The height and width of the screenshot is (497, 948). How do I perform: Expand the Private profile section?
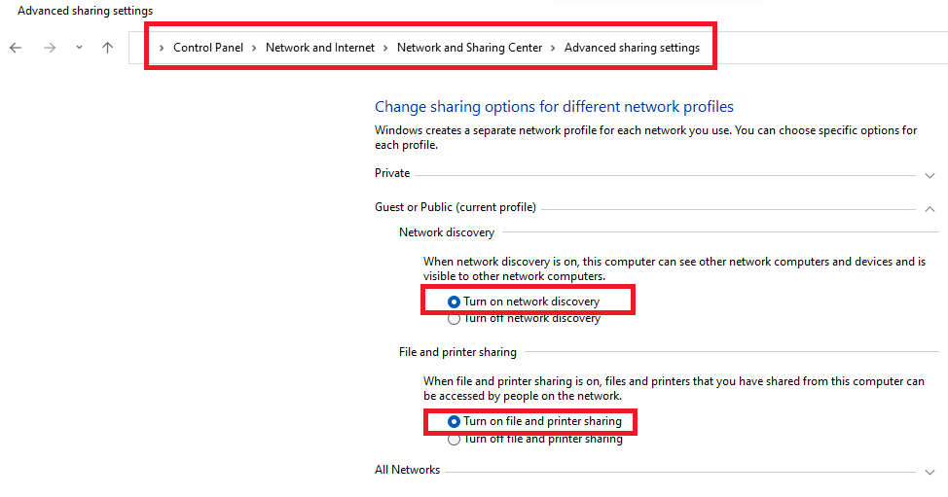click(x=930, y=176)
